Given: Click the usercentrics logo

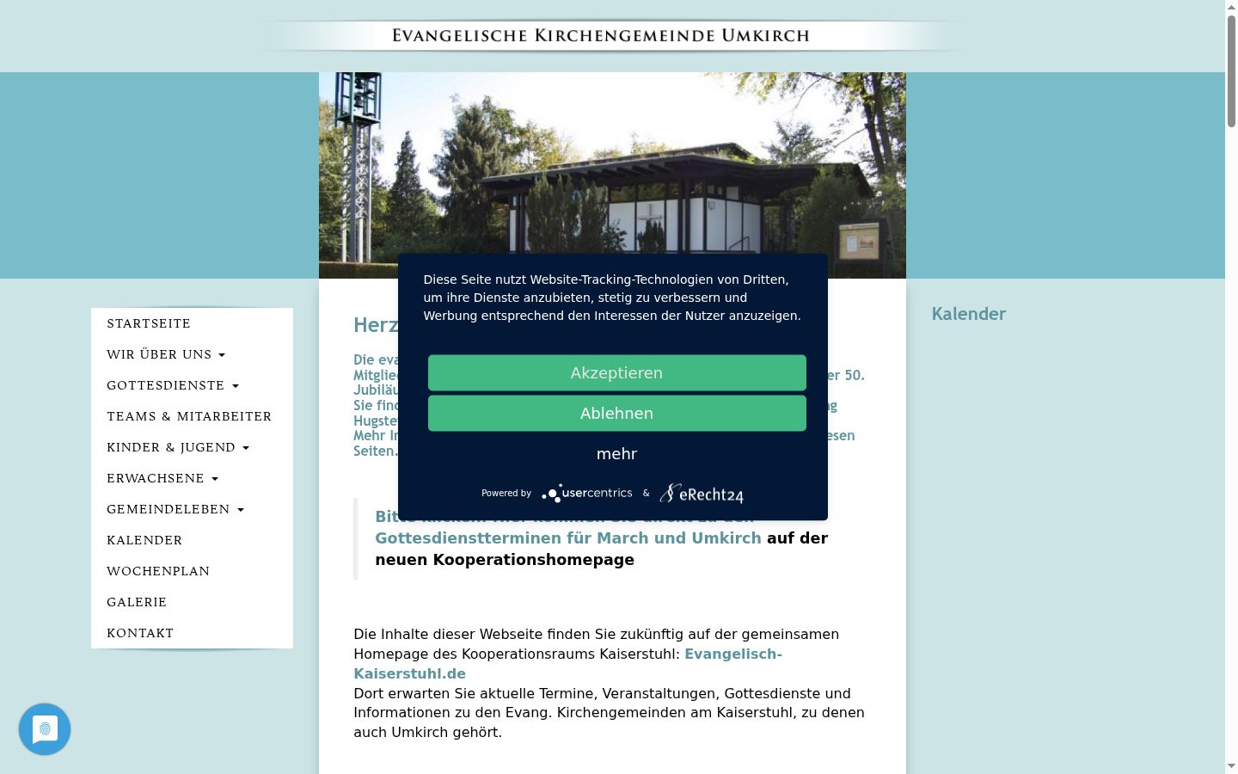Looking at the screenshot, I should [587, 493].
